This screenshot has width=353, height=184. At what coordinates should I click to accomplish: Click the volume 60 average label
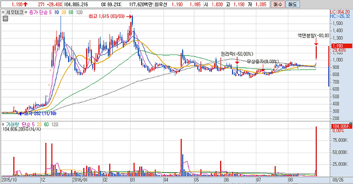(x=47, y=124)
